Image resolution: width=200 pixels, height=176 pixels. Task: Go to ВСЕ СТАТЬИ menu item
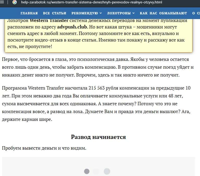[54, 13]
